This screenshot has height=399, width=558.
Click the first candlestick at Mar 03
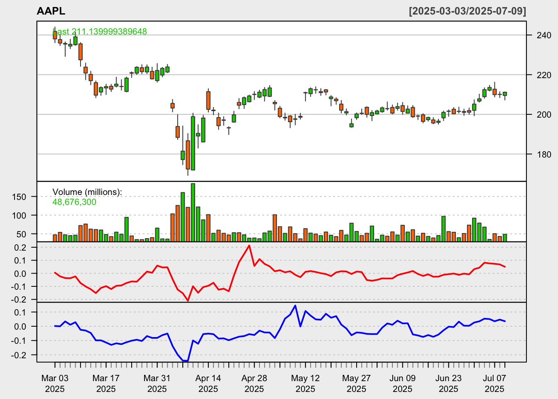coord(55,35)
